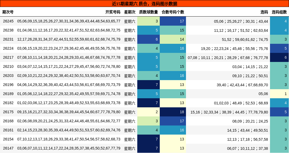This screenshot has height=153, width=289.
Task: Click the draw numbers starting 04,06,14,29 for 26196
Action: [69, 85]
